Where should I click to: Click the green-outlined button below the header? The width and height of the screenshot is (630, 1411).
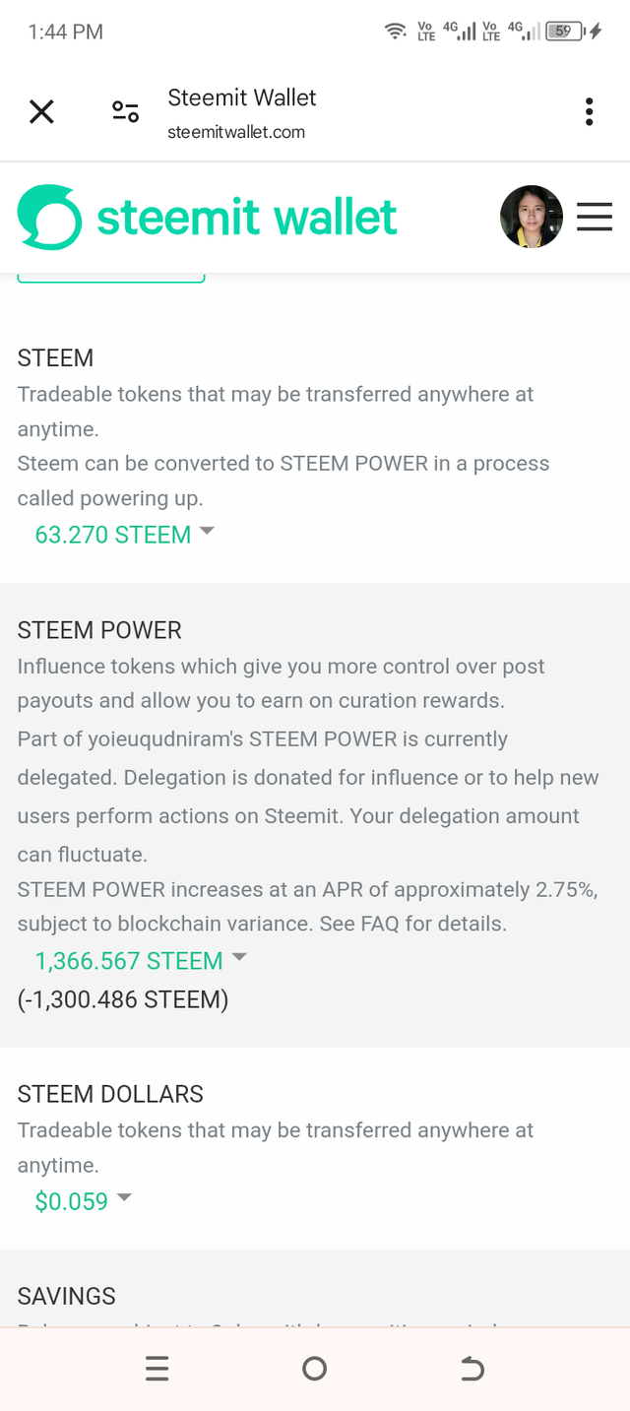(111, 278)
